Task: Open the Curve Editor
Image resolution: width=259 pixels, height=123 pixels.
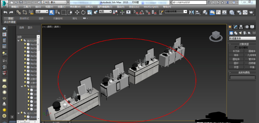Action: coord(218,12)
